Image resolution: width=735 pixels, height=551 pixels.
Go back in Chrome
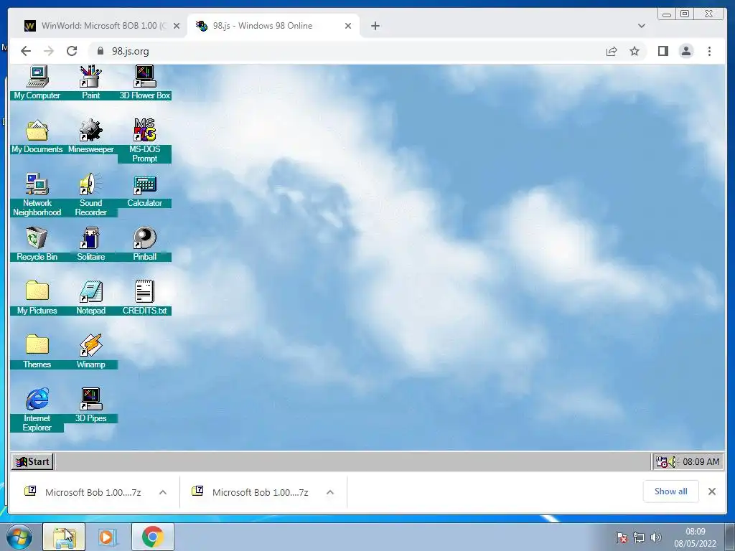(x=26, y=51)
